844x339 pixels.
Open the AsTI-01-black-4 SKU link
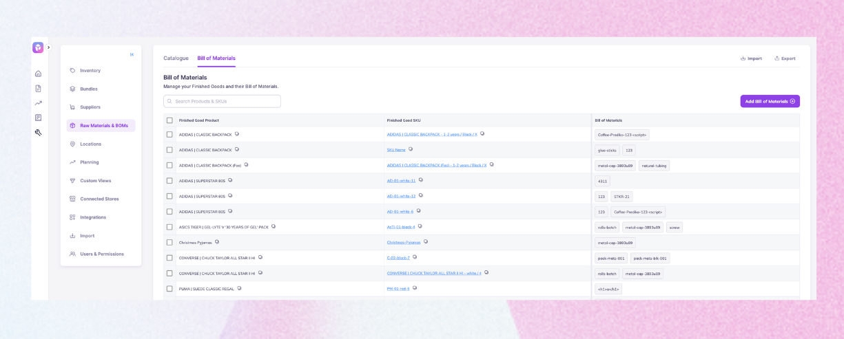coord(401,227)
